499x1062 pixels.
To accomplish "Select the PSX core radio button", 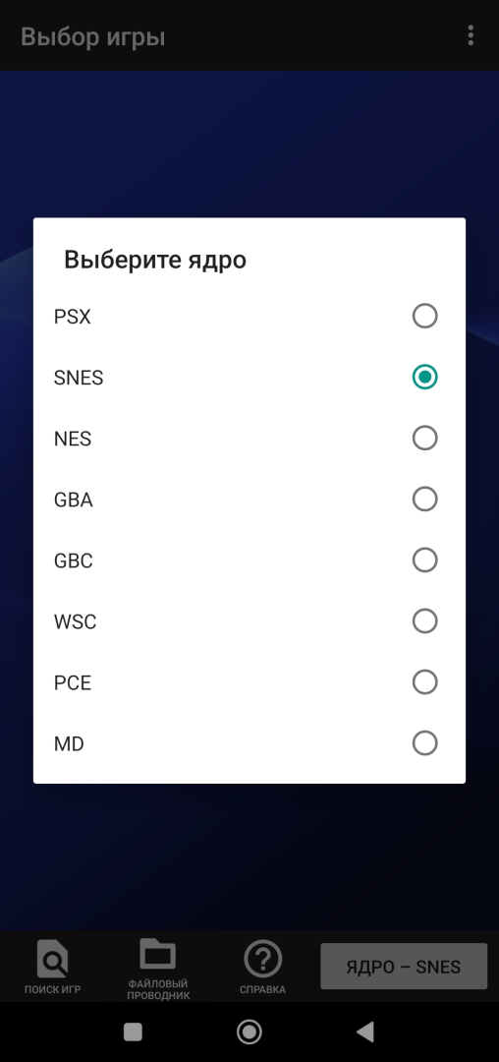I will point(424,317).
